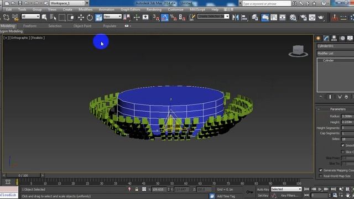Open the Tools menu
Viewport: 354px width, 199px height.
click(x=22, y=9)
